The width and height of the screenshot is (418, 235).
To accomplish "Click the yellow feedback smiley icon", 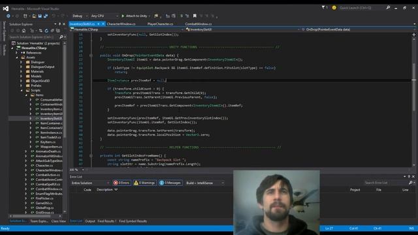I will (x=334, y=8).
